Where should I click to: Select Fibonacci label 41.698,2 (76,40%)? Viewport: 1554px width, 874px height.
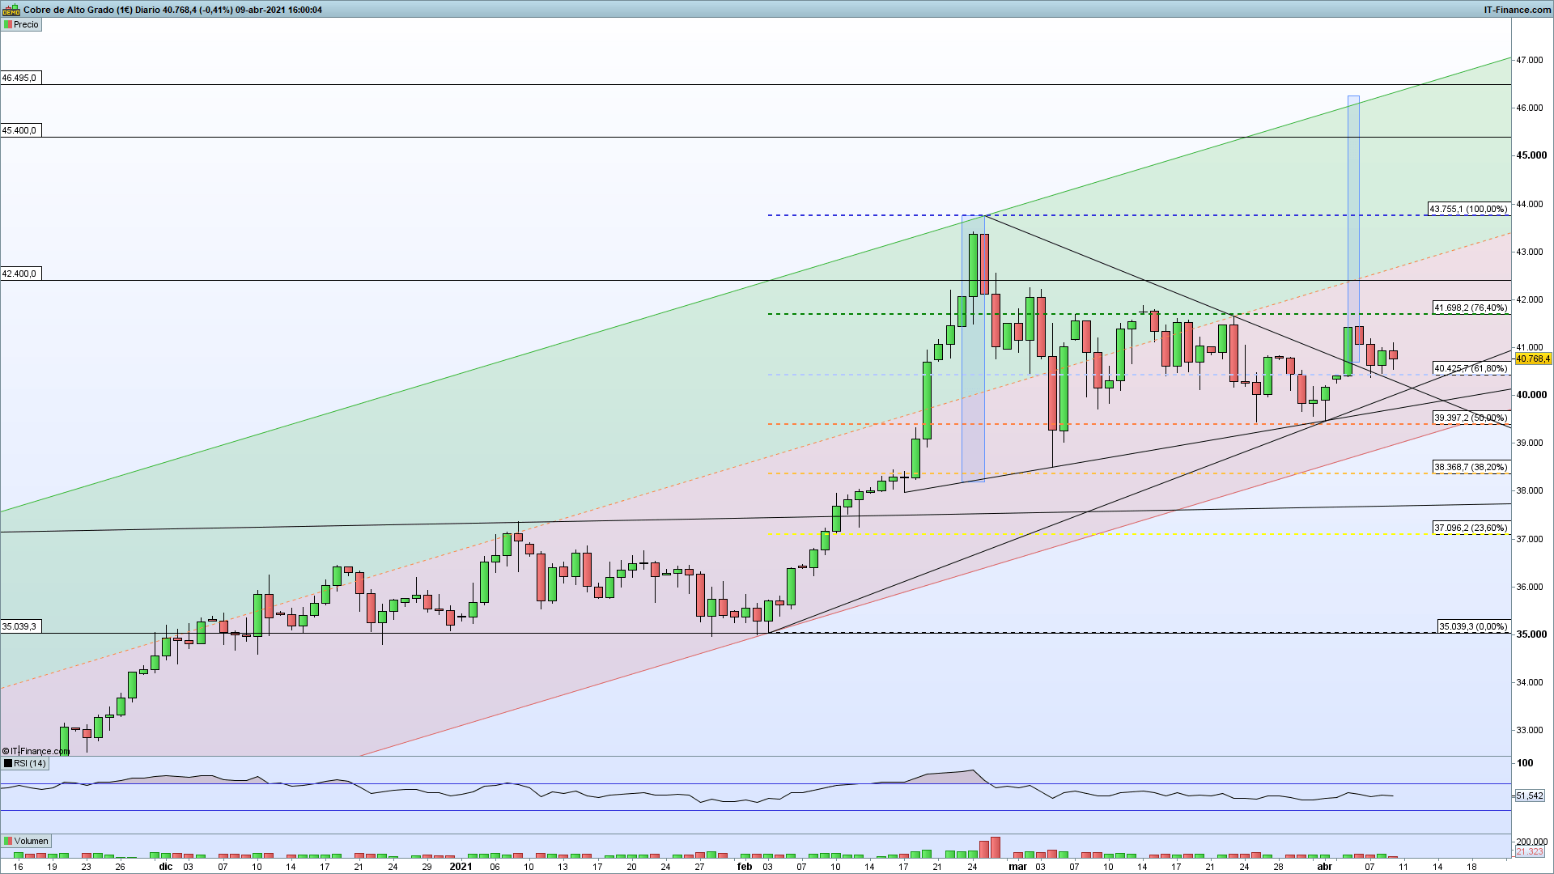[1471, 308]
